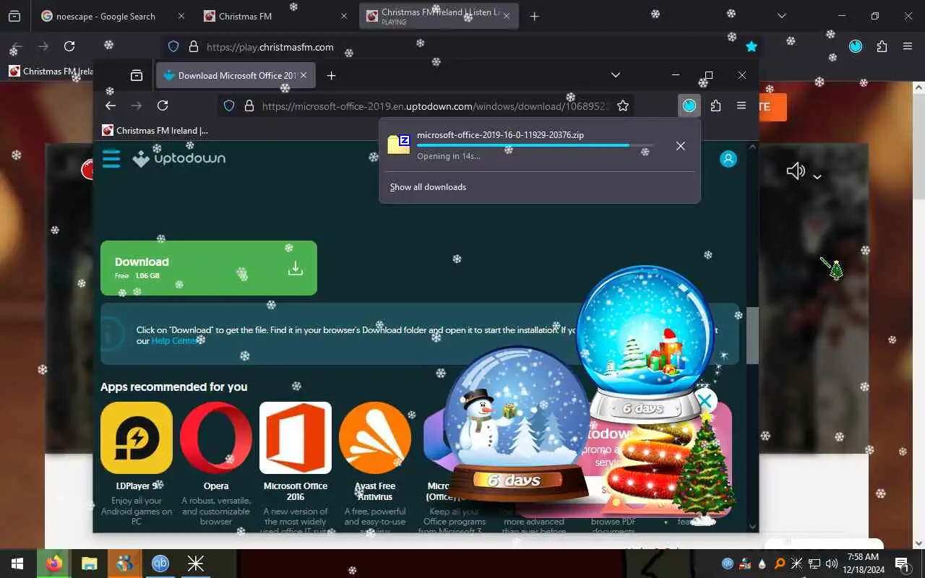This screenshot has width=925, height=578.
Task: Open the Opera recommended app
Action: pos(216,438)
